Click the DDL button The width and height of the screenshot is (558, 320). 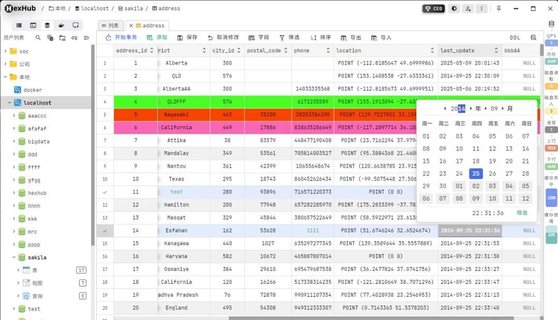pyautogui.click(x=515, y=38)
